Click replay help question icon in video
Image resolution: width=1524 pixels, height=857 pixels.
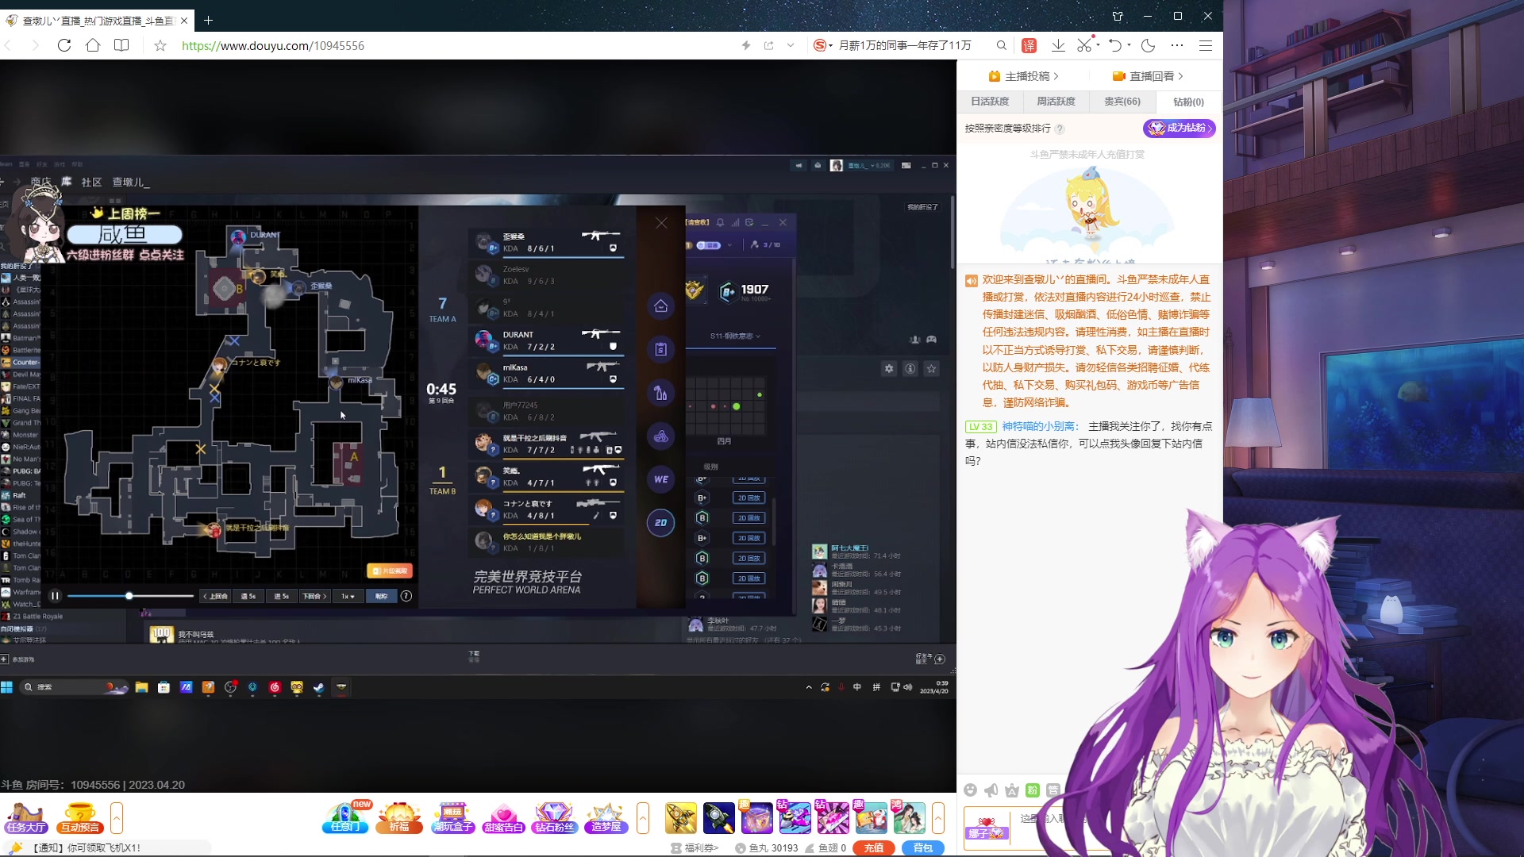point(406,596)
